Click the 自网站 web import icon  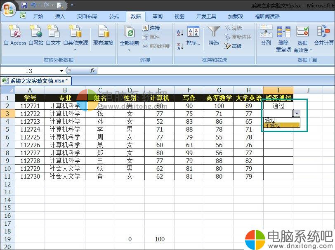point(36,32)
